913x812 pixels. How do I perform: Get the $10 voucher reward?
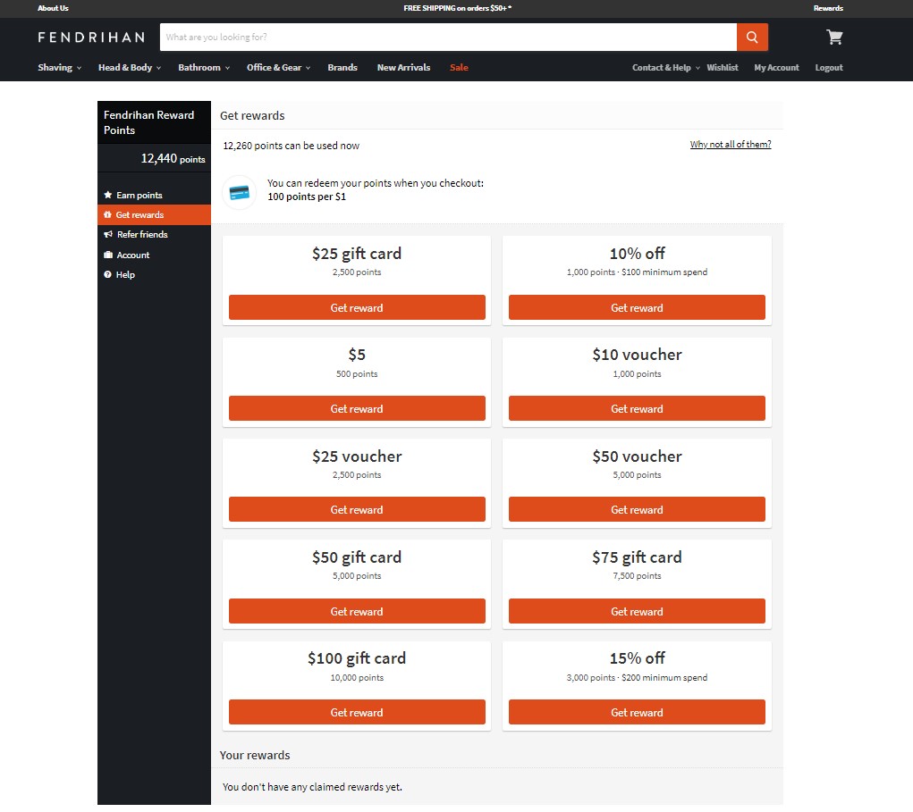[x=637, y=408]
